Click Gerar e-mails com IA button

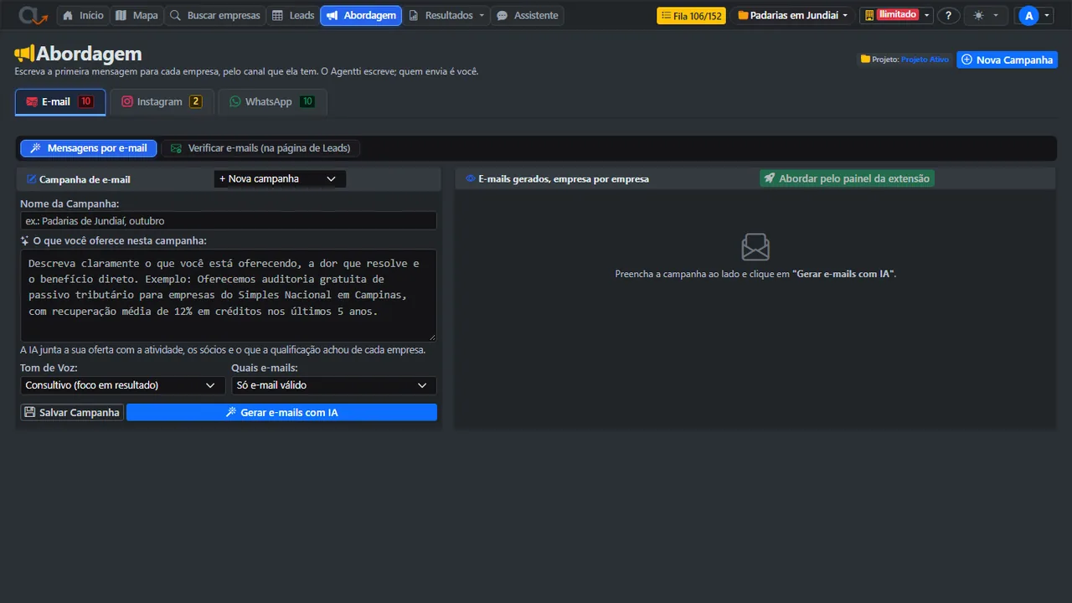pos(281,412)
